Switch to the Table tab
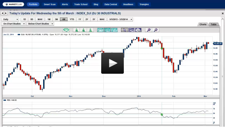 tap(214, 24)
